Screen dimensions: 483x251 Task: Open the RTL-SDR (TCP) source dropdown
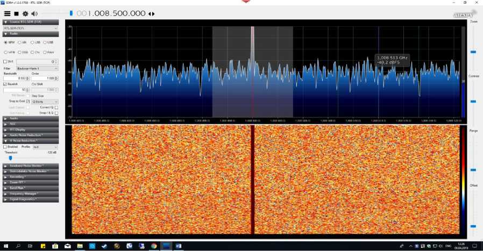click(30, 27)
